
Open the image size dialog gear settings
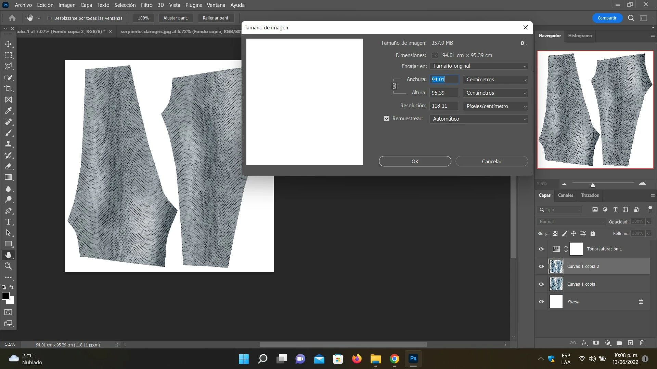point(523,43)
